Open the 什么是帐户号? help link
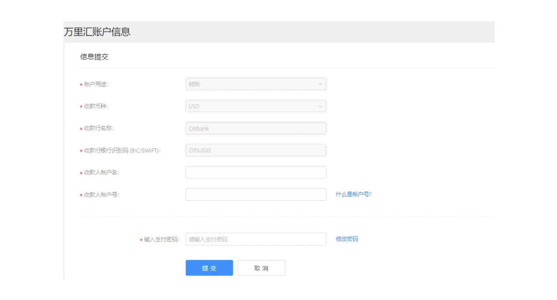 [x=353, y=194]
